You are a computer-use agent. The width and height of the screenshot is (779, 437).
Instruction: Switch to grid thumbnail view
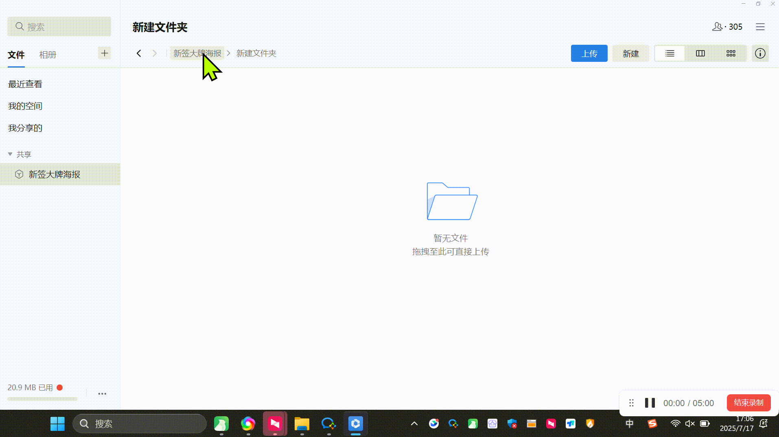(x=731, y=53)
